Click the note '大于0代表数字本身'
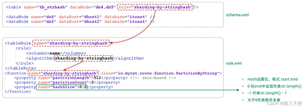This screenshot has width=306, height=108. pyautogui.click(x=264, y=100)
